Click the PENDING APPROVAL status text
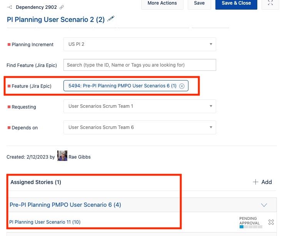 249,221
